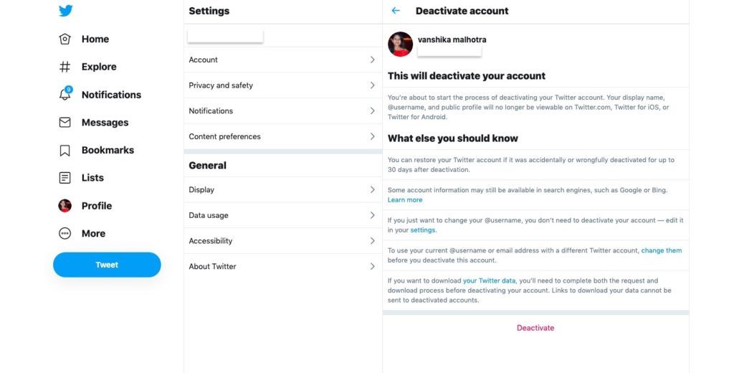This screenshot has height=373, width=734.
Task: Click the Explore hashtag icon
Action: 65,67
